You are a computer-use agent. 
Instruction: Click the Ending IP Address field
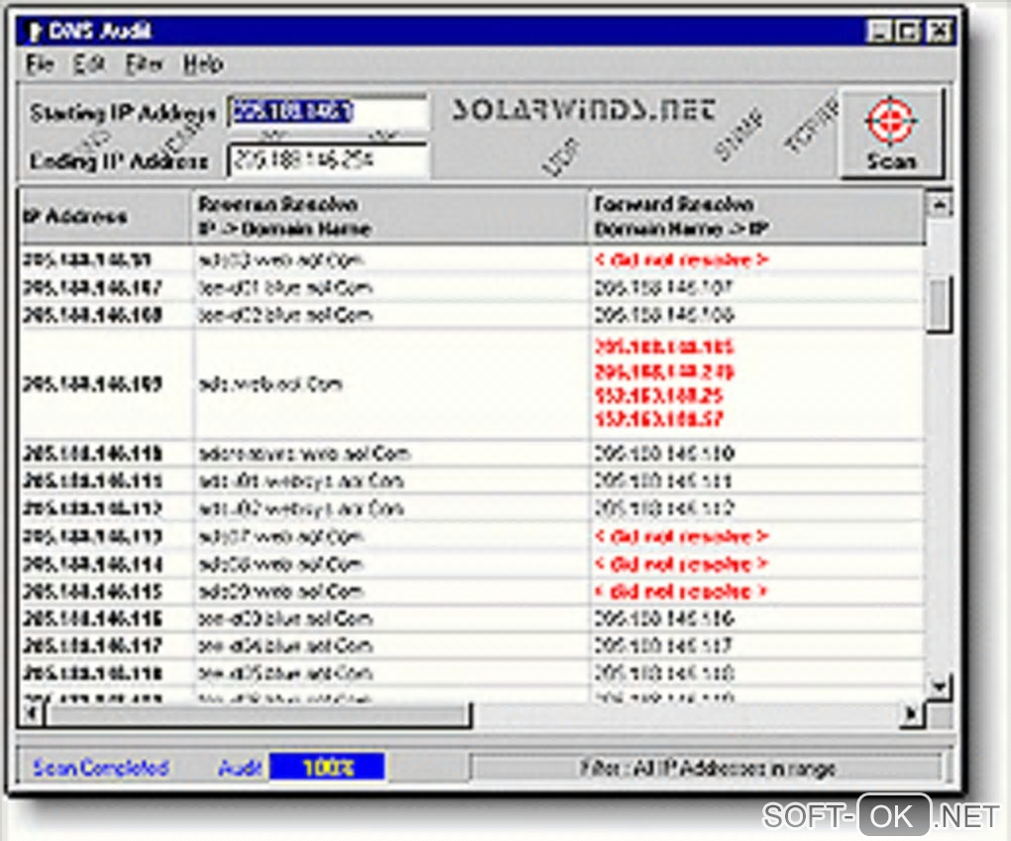click(327, 159)
